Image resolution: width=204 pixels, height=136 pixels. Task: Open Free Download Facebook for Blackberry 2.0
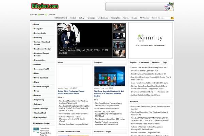149,74
